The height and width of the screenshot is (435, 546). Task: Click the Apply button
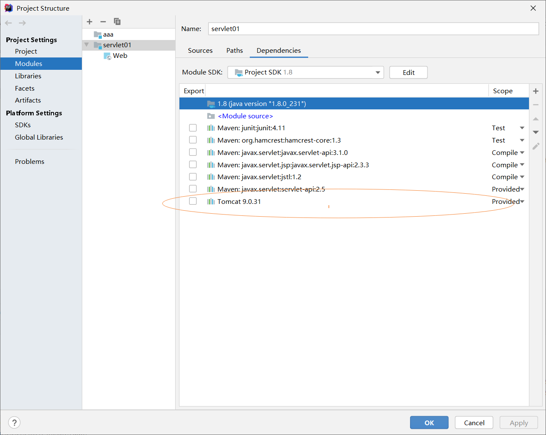[519, 423]
